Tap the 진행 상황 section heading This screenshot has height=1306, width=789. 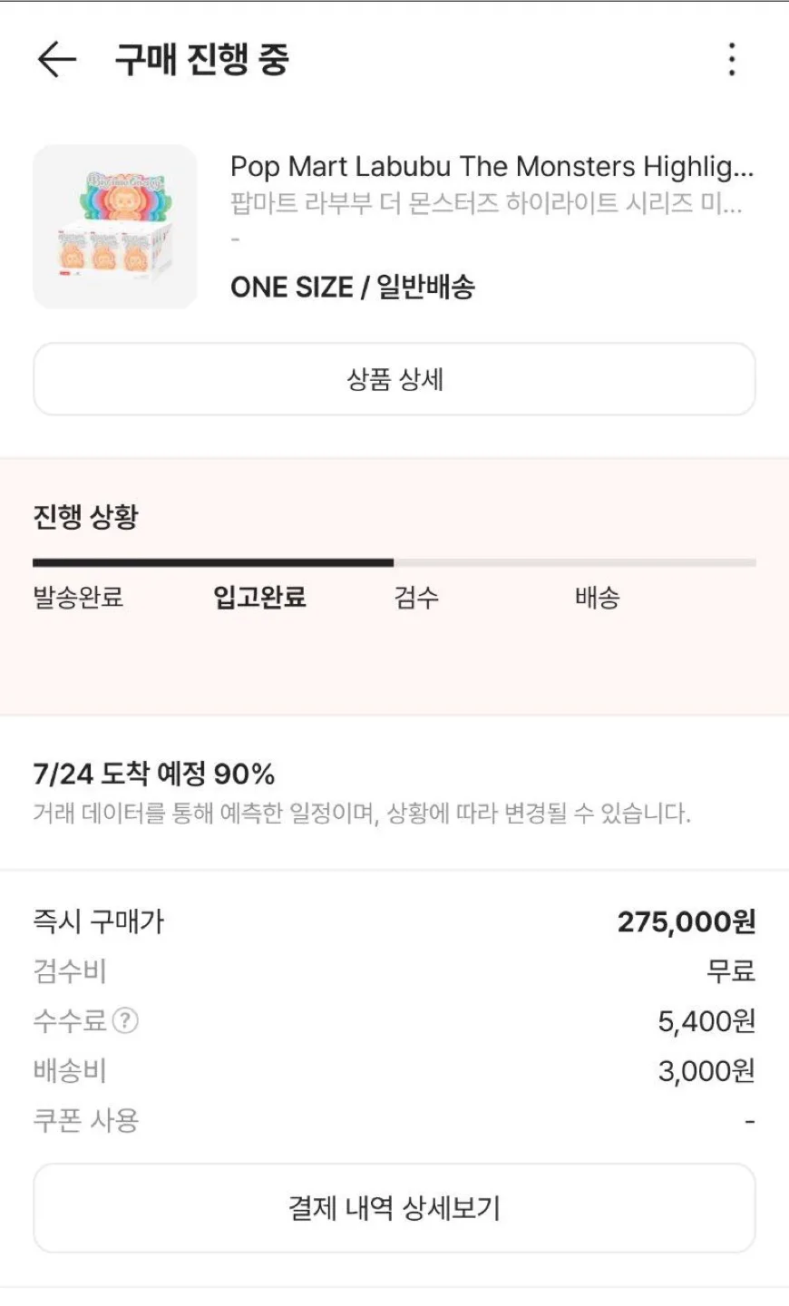point(86,517)
